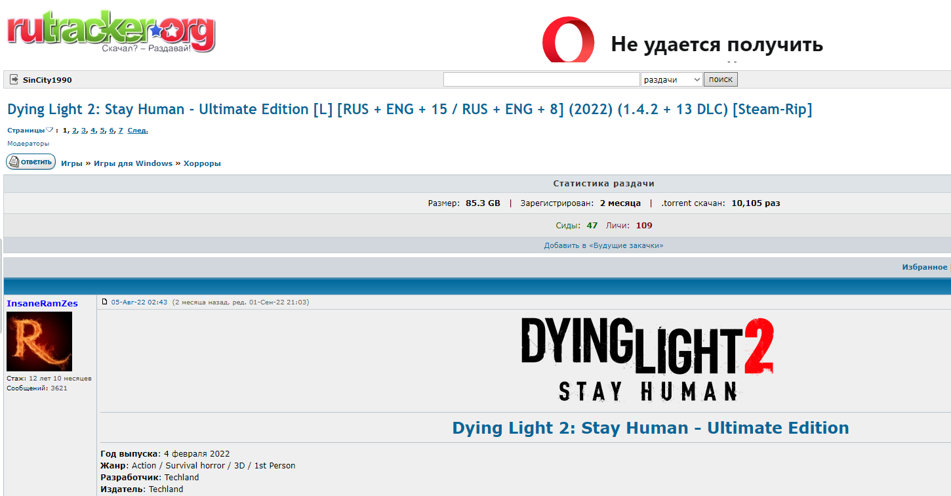951x496 pixels.
Task: Click the «85.3 GB» size value
Action: (483, 203)
